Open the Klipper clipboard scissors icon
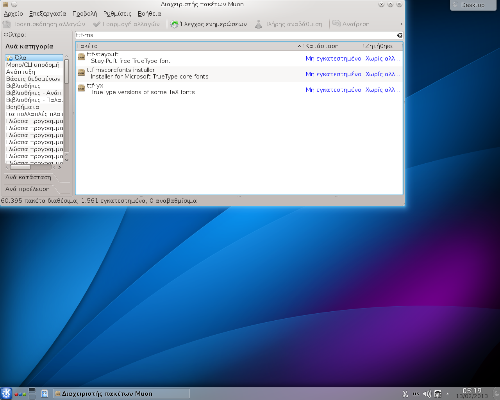This screenshot has height=400, width=500. 405,394
